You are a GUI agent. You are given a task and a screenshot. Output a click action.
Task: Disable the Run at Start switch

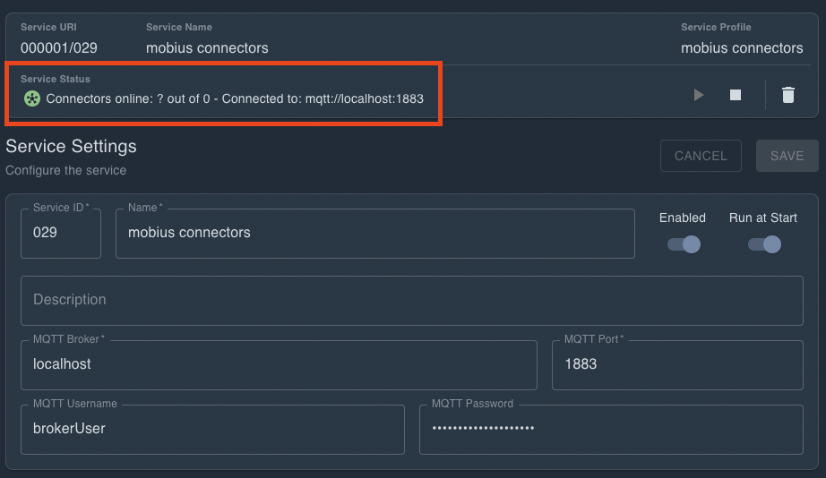point(764,244)
